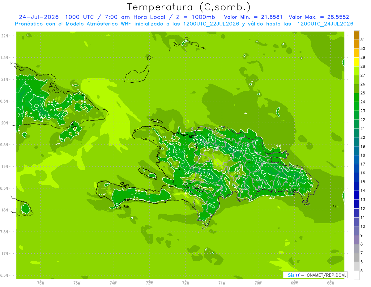Select the 'Valor Max. = 28.5552' value
This screenshot has height=287, width=371.
click(x=319, y=17)
